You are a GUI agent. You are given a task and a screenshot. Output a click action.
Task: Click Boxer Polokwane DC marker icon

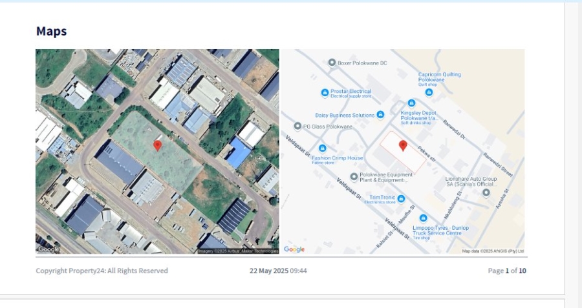[x=332, y=63]
